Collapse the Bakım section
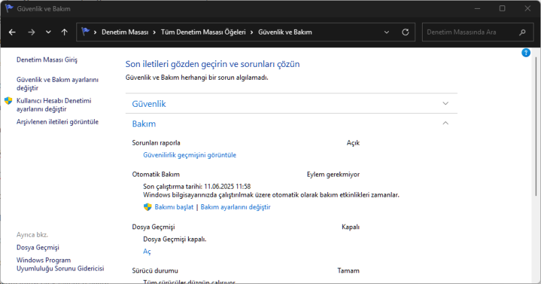This screenshot has width=541, height=284. click(x=445, y=124)
